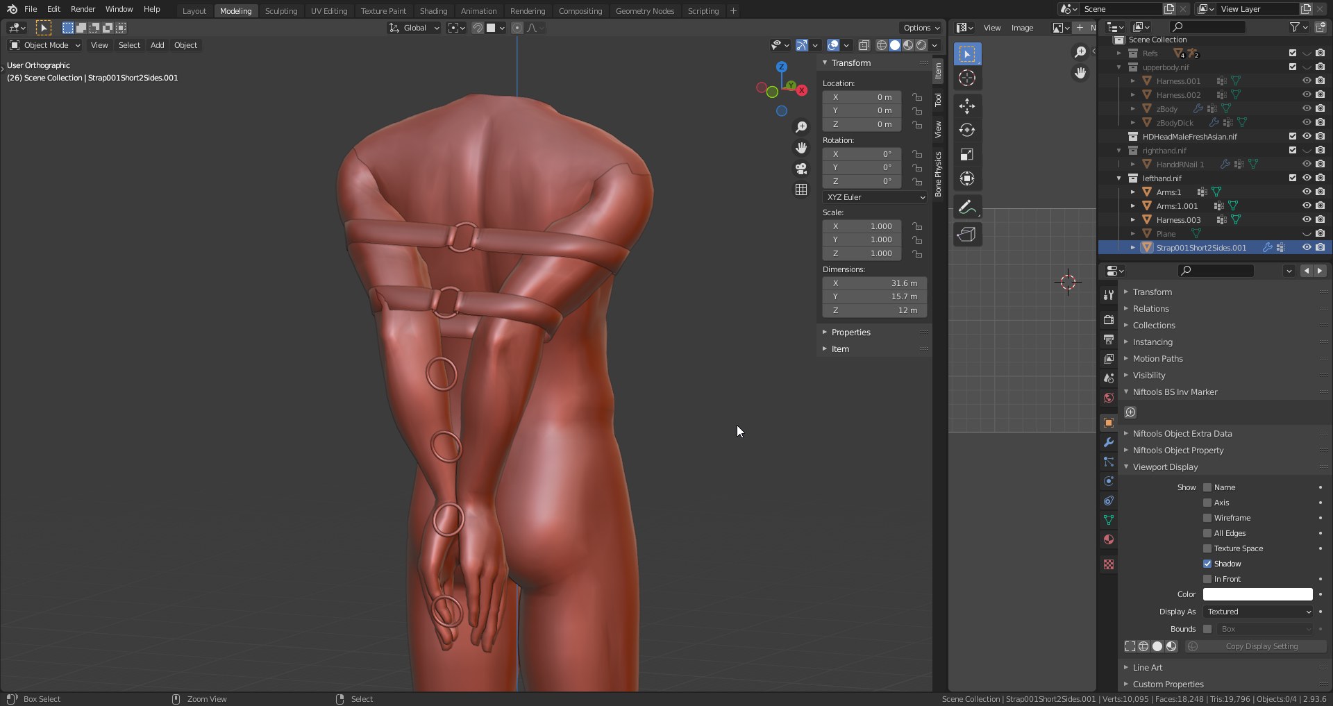
Task: Choose the Rotate tool in image editor toolbar
Action: click(x=967, y=130)
